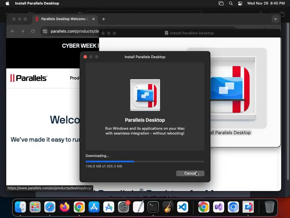This screenshot has width=290, height=218.
Task: Open System Settings from the Dock
Action: (123, 207)
